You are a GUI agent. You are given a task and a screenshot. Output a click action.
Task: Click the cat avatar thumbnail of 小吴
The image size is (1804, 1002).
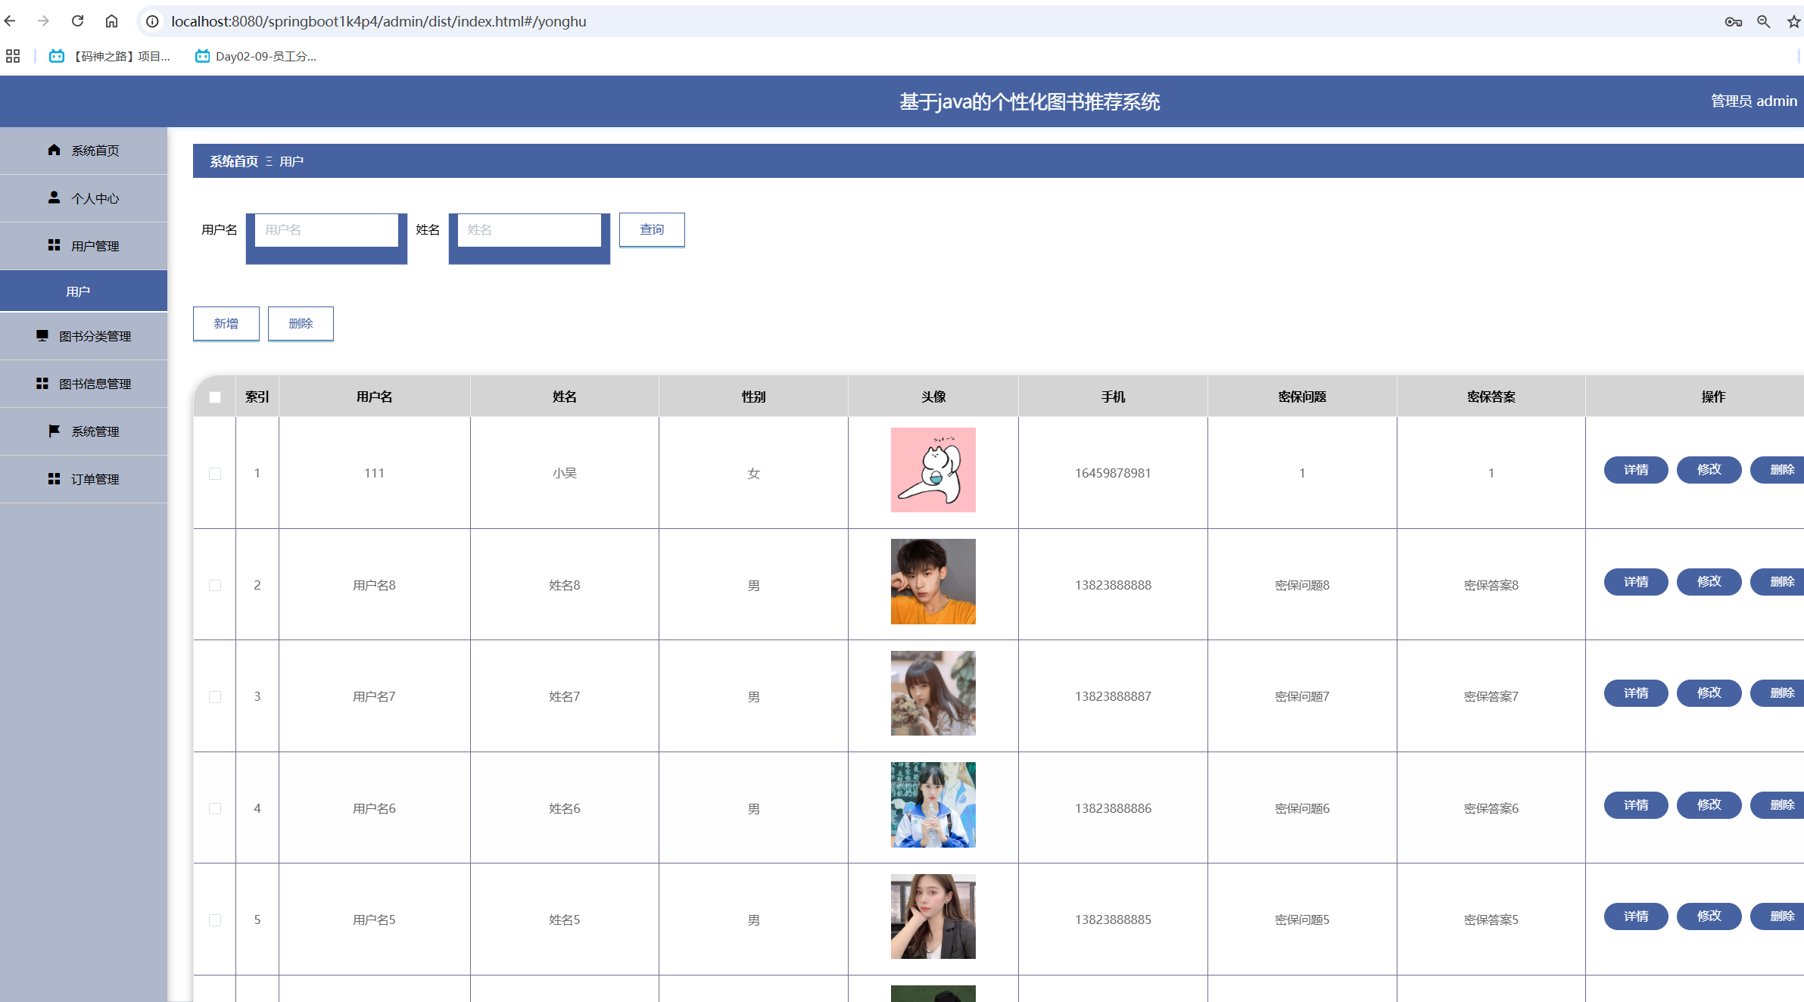coord(933,470)
